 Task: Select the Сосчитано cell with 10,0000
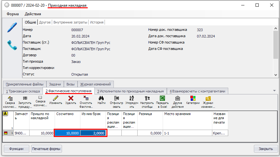67,133
